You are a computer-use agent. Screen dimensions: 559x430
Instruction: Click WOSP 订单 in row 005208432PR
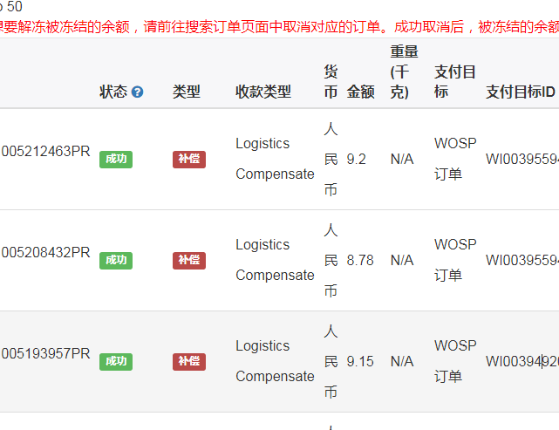pyautogui.click(x=455, y=260)
